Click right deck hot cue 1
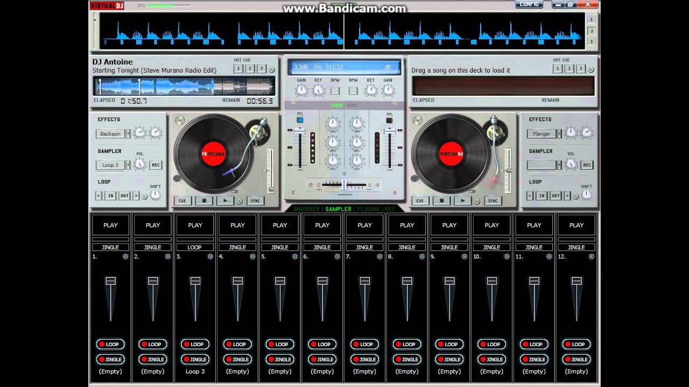 (558, 68)
